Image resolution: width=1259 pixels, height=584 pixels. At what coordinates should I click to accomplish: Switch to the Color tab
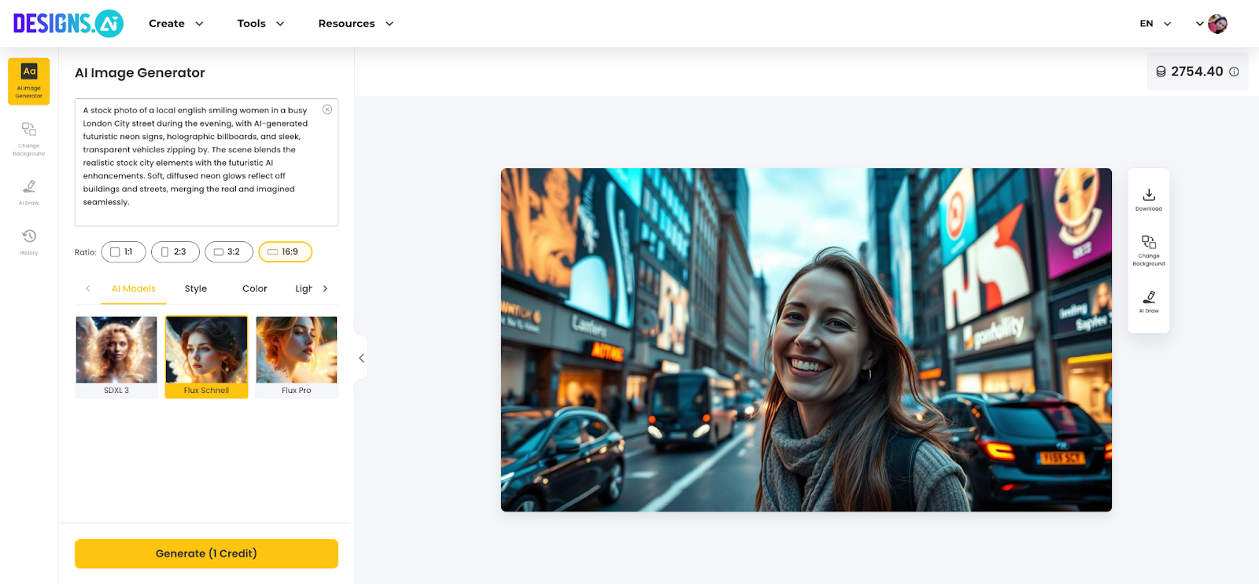pyautogui.click(x=255, y=288)
